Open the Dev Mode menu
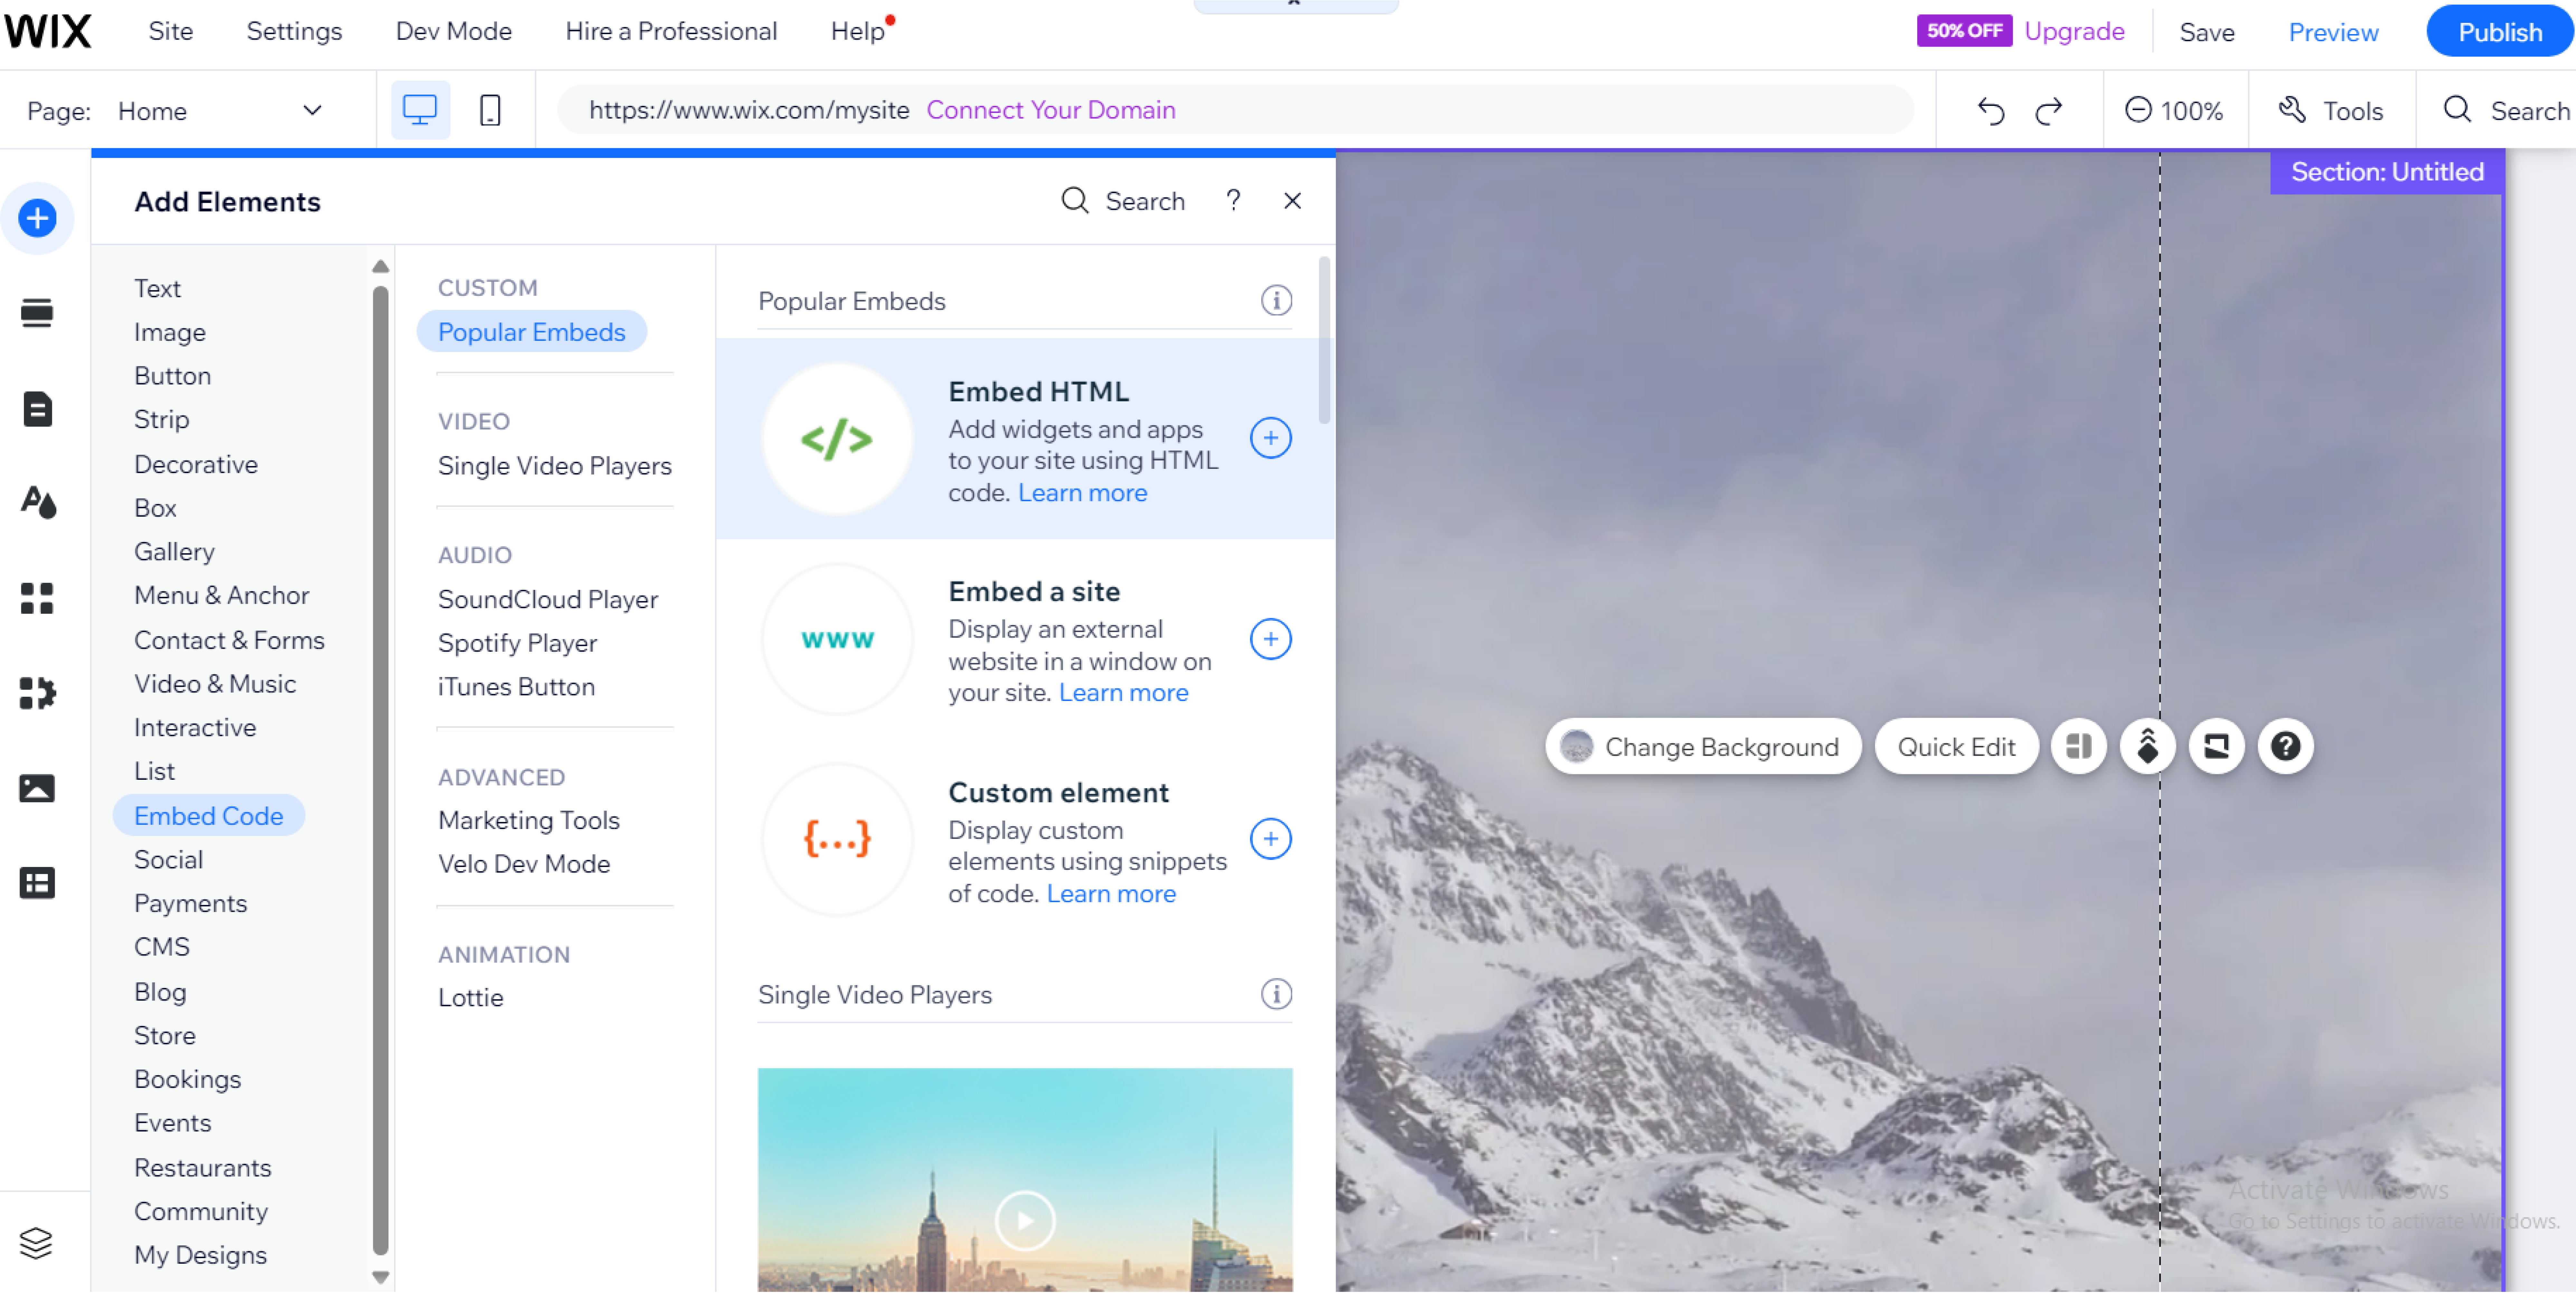Screen dimensions: 2576x1295 (453, 31)
